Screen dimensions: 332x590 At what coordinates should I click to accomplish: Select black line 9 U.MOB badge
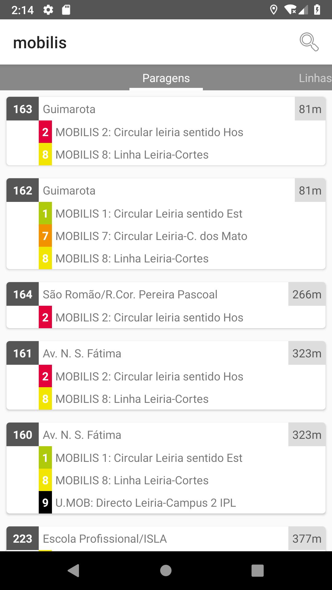45,503
